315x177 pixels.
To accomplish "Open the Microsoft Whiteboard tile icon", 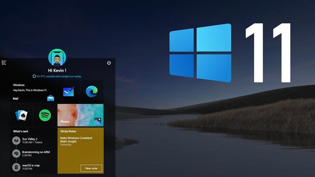I will tap(69, 92).
